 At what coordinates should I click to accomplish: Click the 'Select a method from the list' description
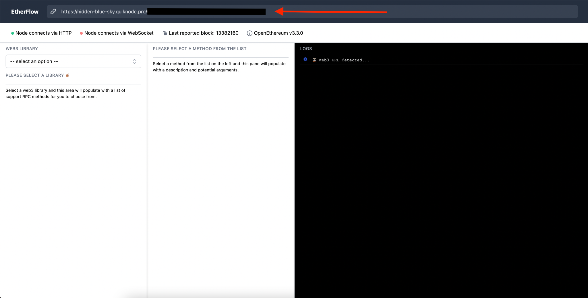click(x=219, y=67)
